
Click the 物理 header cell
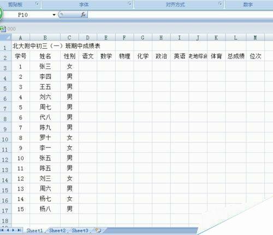pos(124,56)
